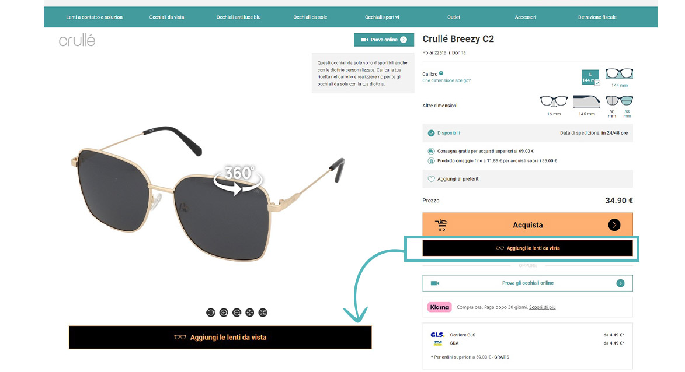Click the heart icon to add to favorites
685x372 pixels.
(431, 179)
